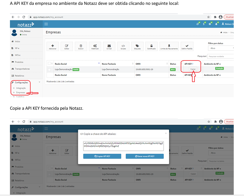Tick the Loja Demonstração row checkbox in second screenshot
This screenshot has height=196, width=244.
click(x=49, y=174)
